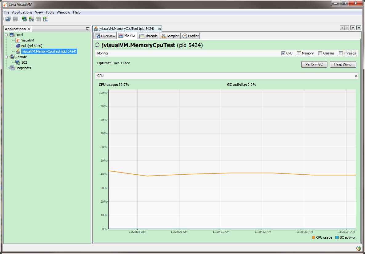
Task: Click the Add Remote Host toolbar icon
Action: click(x=24, y=19)
